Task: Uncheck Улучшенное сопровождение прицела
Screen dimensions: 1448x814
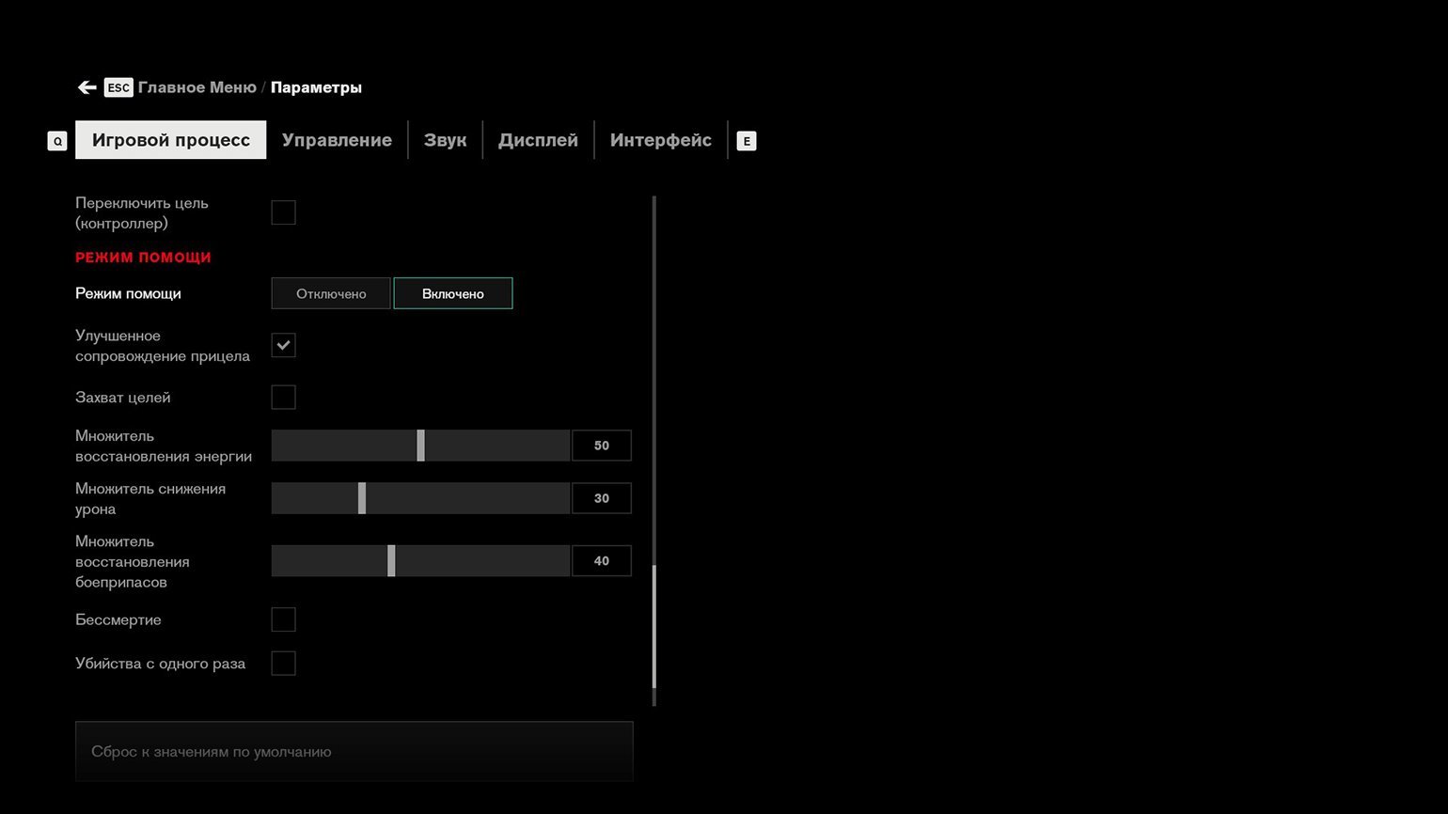Action: (283, 345)
